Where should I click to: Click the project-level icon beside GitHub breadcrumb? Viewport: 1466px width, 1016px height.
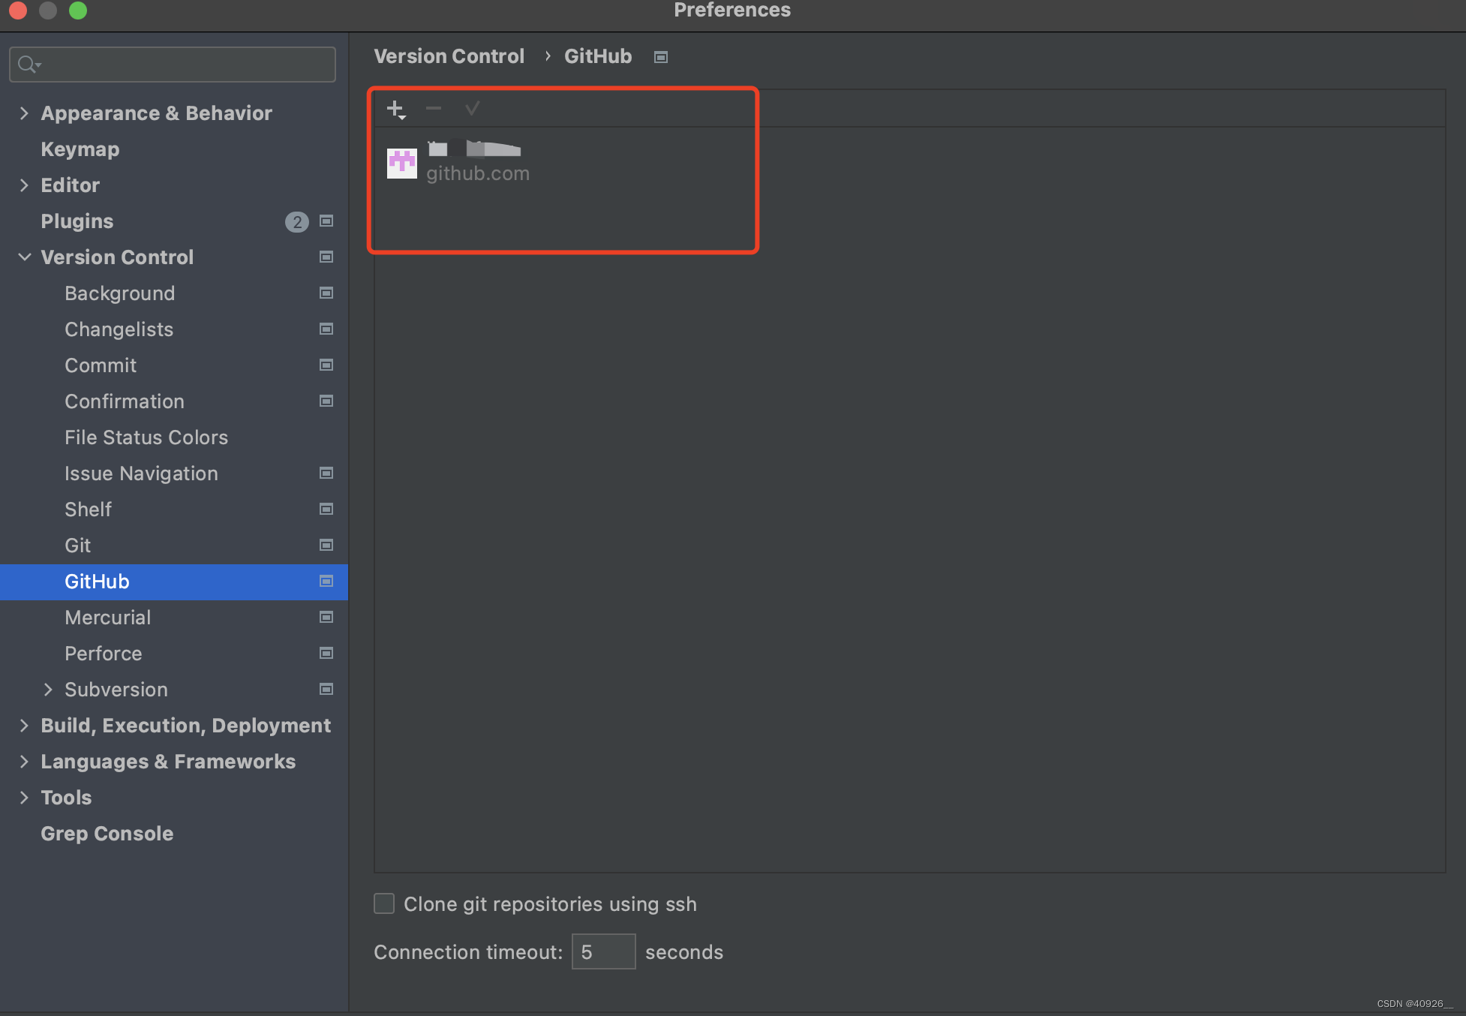(x=661, y=57)
